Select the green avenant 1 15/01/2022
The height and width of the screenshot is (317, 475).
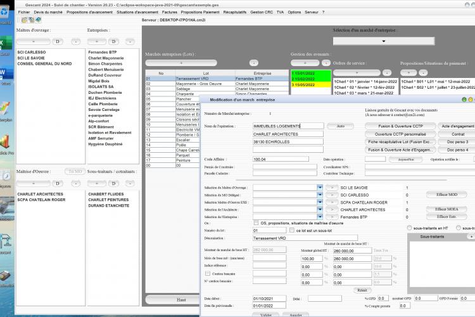point(311,74)
